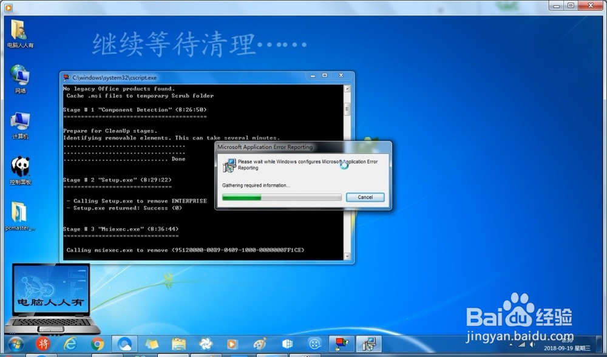Viewport: 607px width, 357px height.
Task: Open the 电脑人人有 desktop folder
Action: [19, 33]
